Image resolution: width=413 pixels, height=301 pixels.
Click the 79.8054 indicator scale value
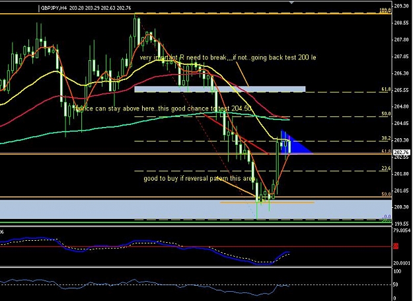[402, 230]
